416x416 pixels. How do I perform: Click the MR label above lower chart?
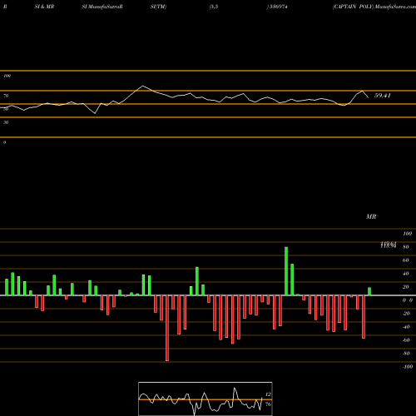pyautogui.click(x=371, y=216)
